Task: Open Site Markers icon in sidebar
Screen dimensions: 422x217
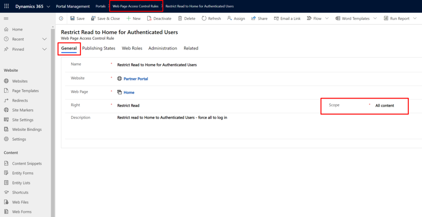Action: point(7,110)
